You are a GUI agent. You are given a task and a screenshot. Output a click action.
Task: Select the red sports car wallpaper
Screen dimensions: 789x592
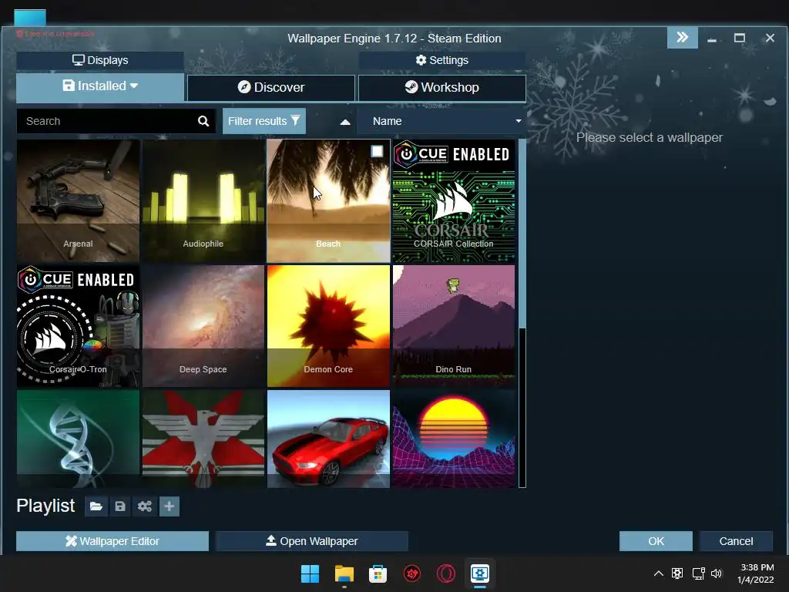pos(328,439)
